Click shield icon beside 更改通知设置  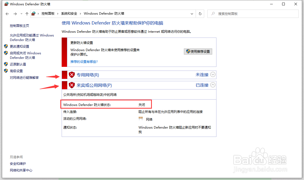[6, 46]
